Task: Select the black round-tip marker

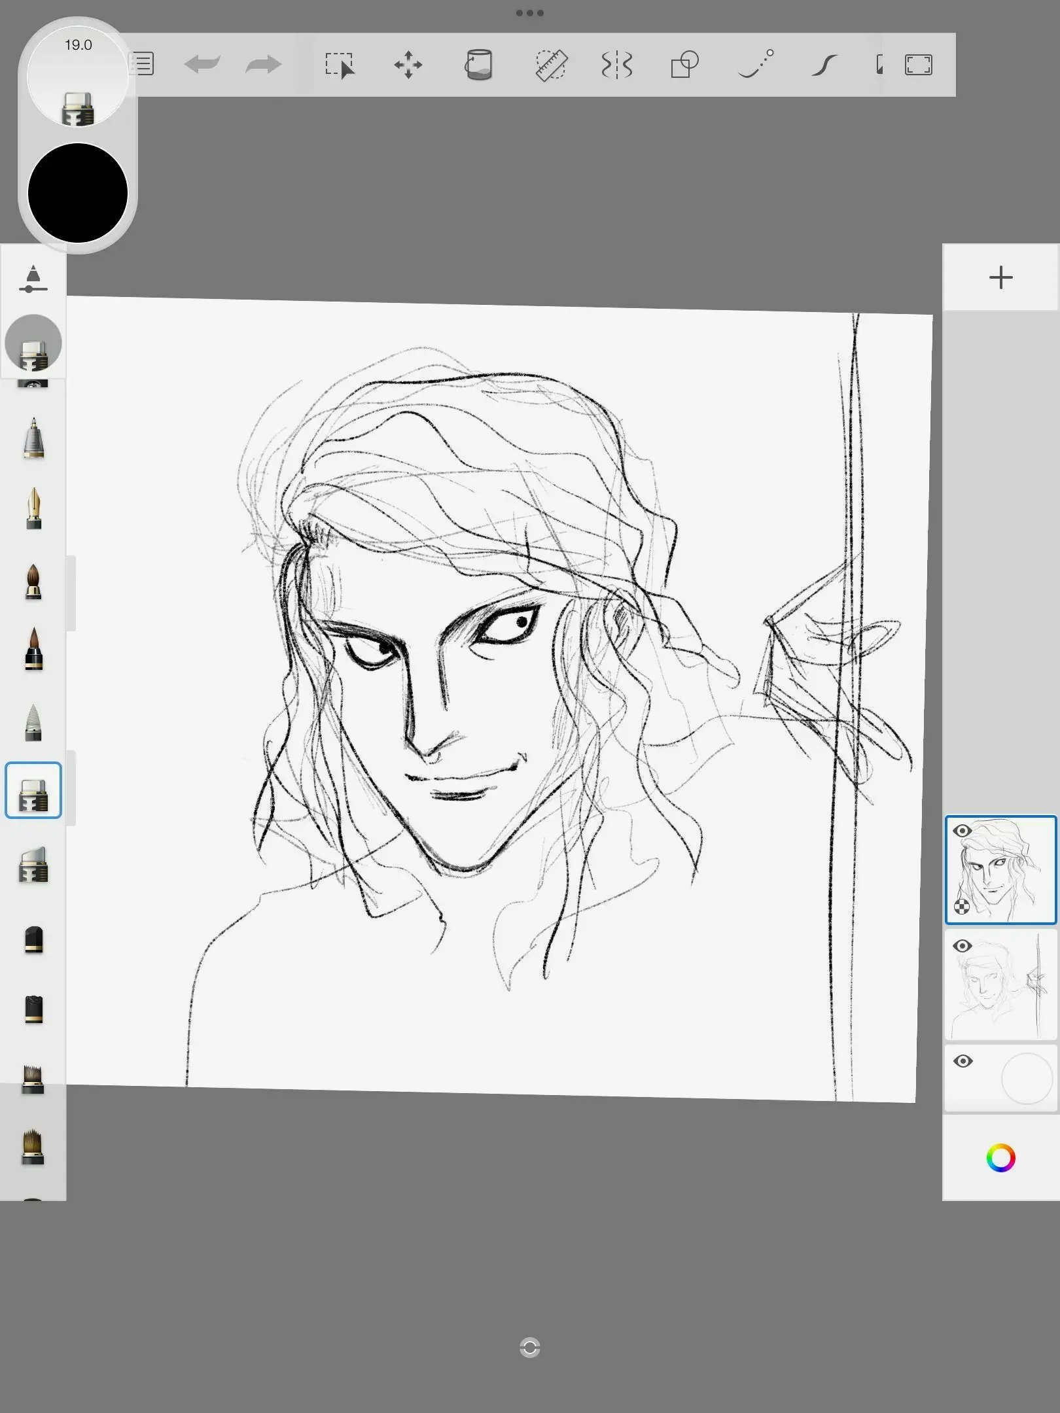Action: click(33, 940)
